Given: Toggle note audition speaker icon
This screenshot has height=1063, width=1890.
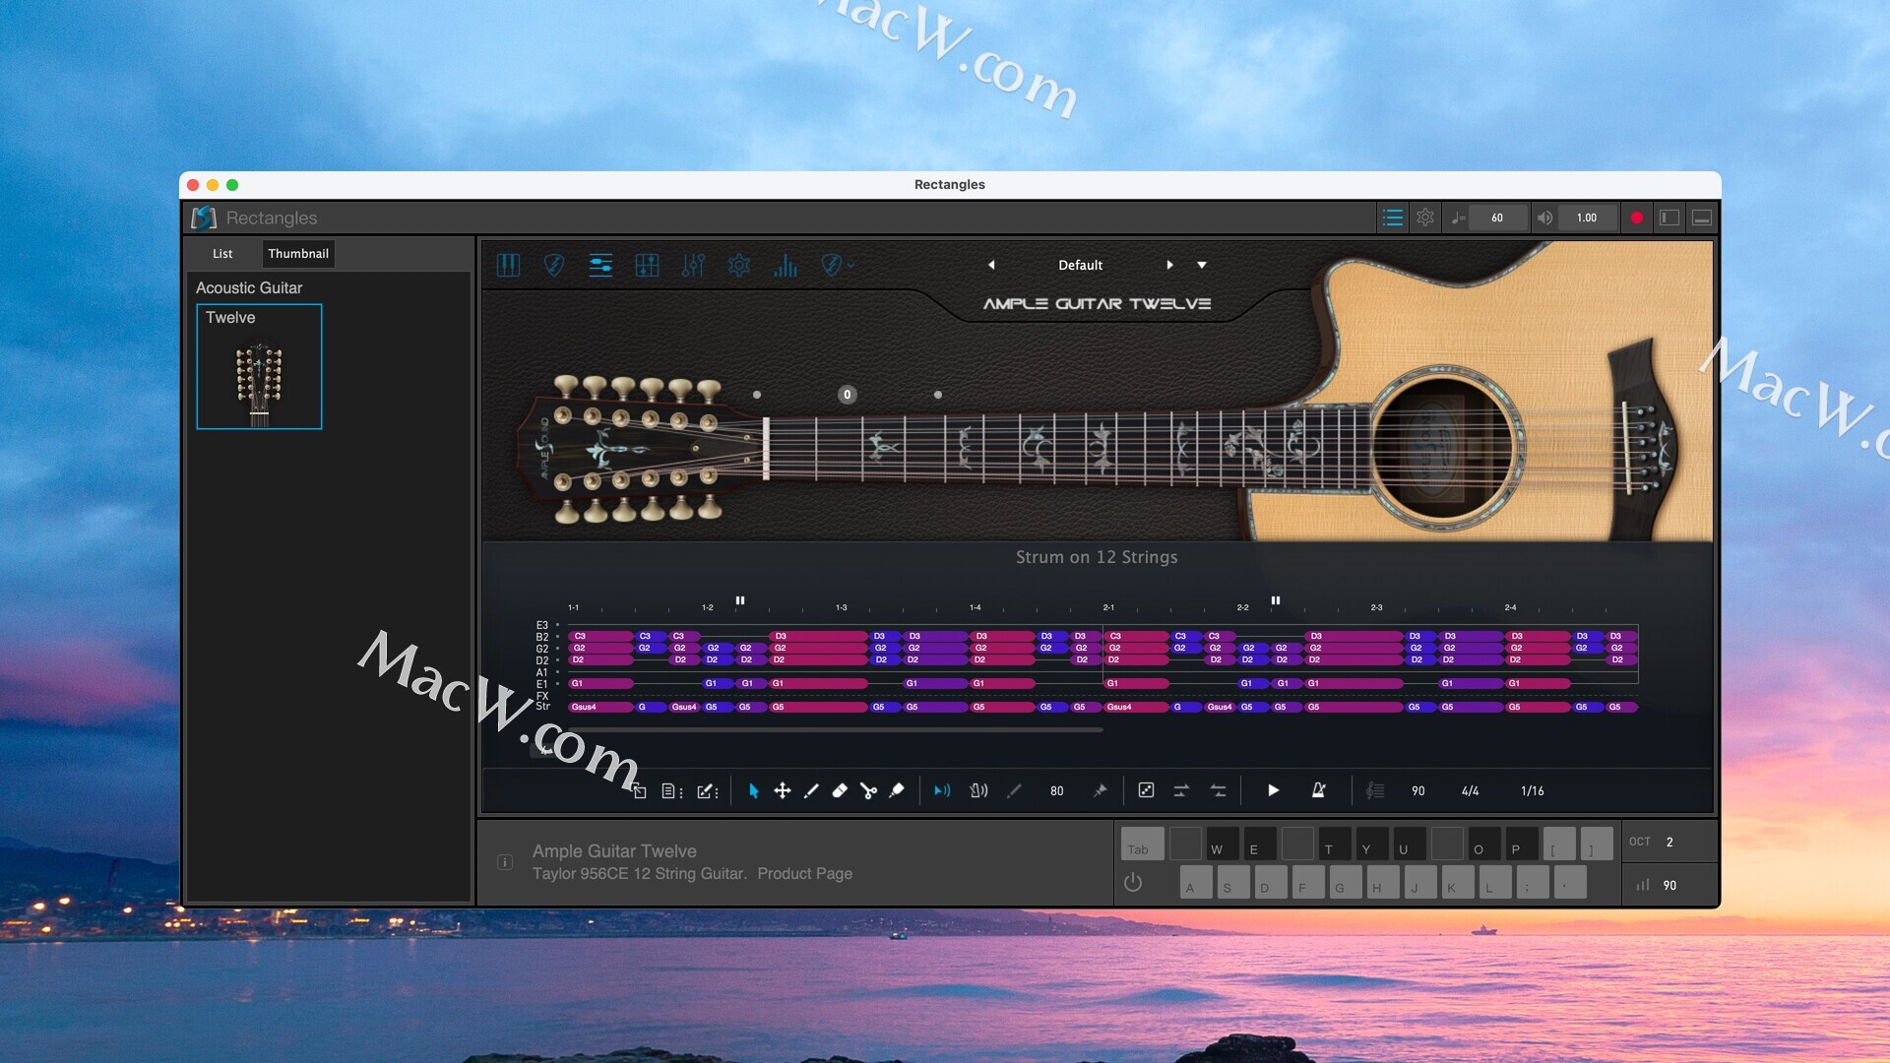Looking at the screenshot, I should (x=942, y=790).
